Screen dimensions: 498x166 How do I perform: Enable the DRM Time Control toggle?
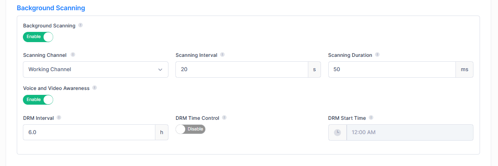click(x=191, y=129)
